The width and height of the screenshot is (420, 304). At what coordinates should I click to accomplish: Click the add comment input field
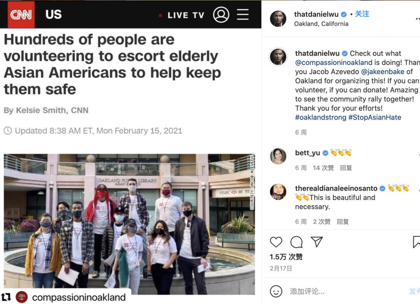point(346,292)
